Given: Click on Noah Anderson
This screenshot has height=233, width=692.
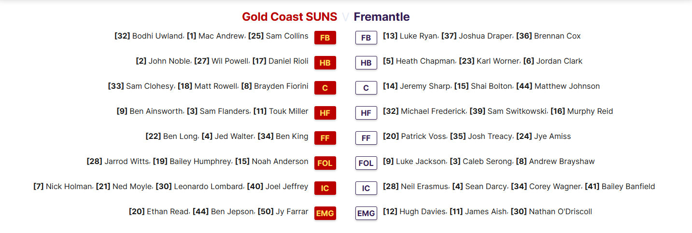Looking at the screenshot, I should coord(280,161).
